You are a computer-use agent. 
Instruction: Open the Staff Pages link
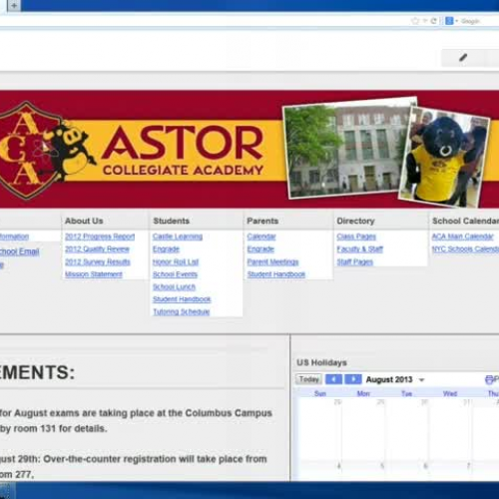pyautogui.click(x=355, y=261)
